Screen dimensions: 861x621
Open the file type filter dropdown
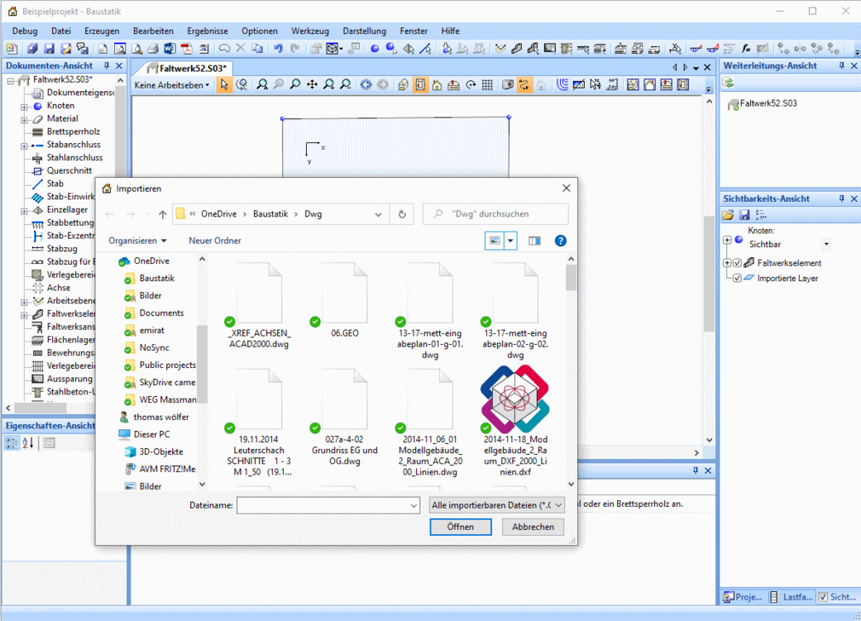coord(497,505)
